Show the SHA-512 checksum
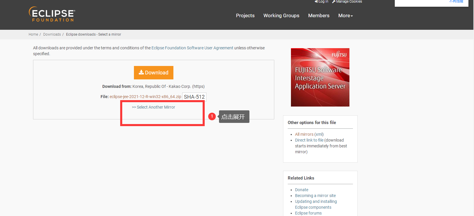Image resolution: width=474 pixels, height=216 pixels. coord(194,97)
